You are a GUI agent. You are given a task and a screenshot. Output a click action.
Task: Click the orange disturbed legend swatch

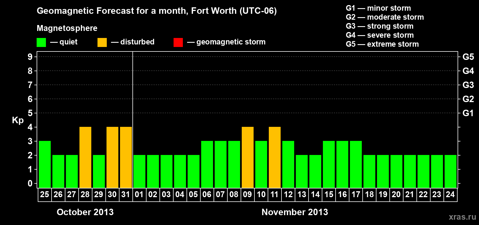(x=102, y=42)
